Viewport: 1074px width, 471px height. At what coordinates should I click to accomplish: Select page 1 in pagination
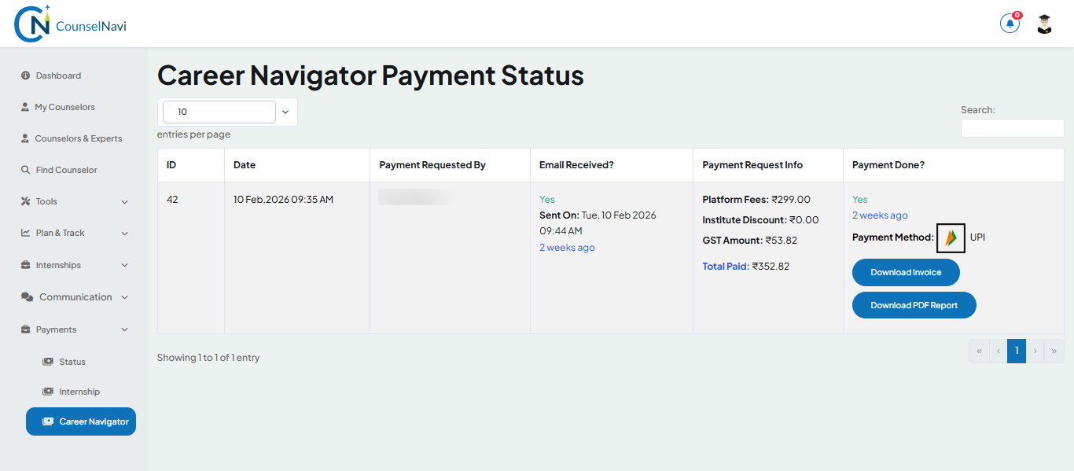click(x=1016, y=351)
